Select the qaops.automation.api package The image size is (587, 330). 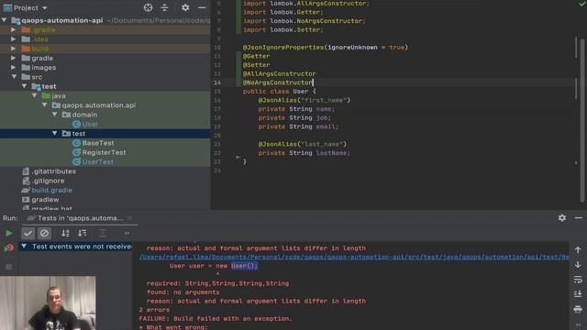[94, 105]
